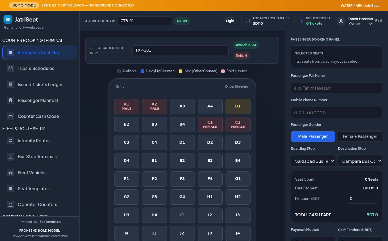Click the Issued Tickets chart icon
This screenshot has width=388, height=241.
click(301, 21)
